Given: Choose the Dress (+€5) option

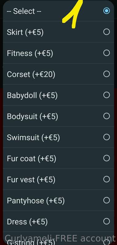Looking at the screenshot, I should 58,221.
